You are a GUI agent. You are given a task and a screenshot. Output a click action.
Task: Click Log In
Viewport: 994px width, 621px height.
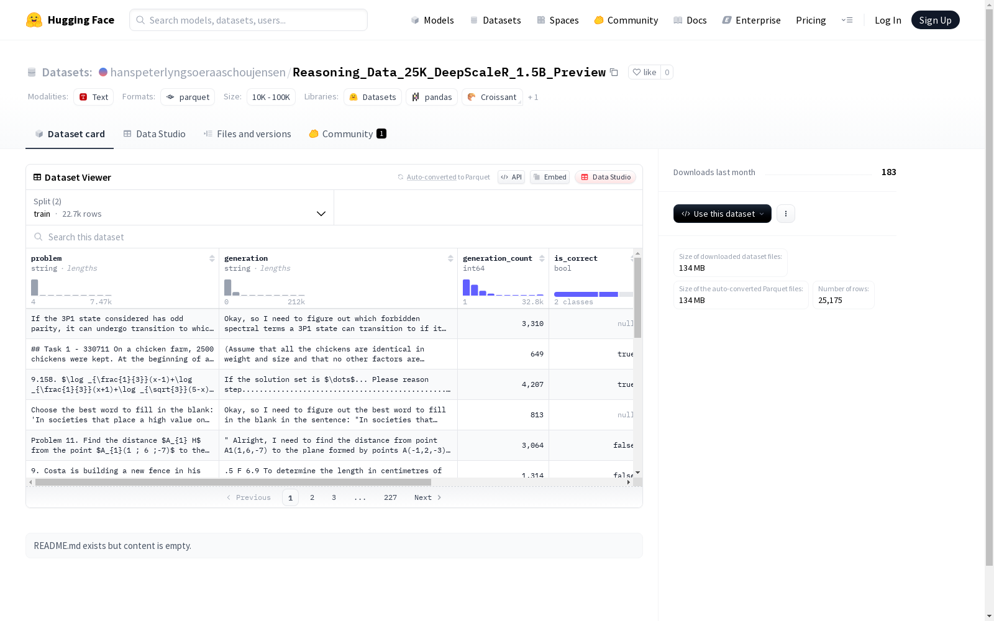tap(888, 20)
